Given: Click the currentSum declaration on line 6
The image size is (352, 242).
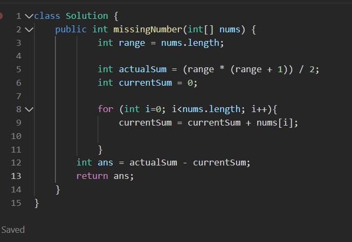Looking at the screenshot, I should (145, 83).
